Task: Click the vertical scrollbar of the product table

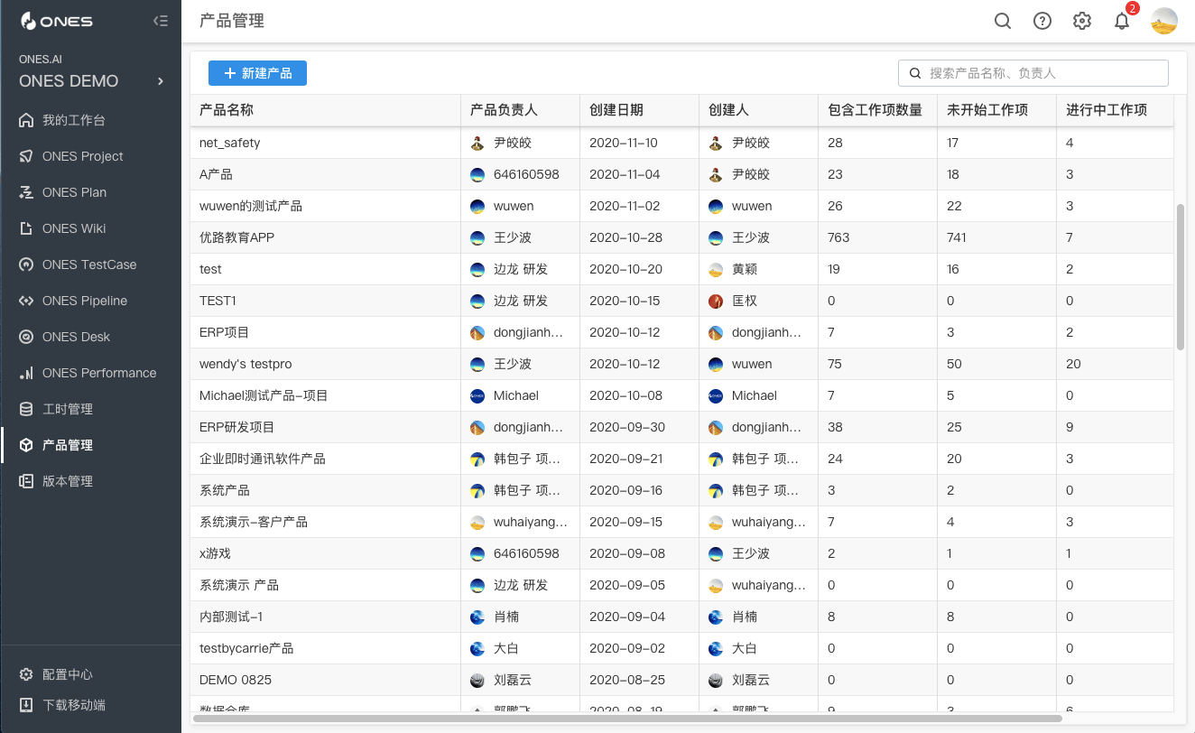Action: click(x=1181, y=277)
